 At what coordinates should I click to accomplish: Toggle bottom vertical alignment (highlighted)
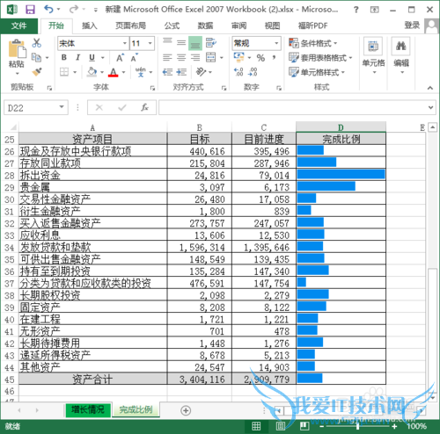pos(195,43)
